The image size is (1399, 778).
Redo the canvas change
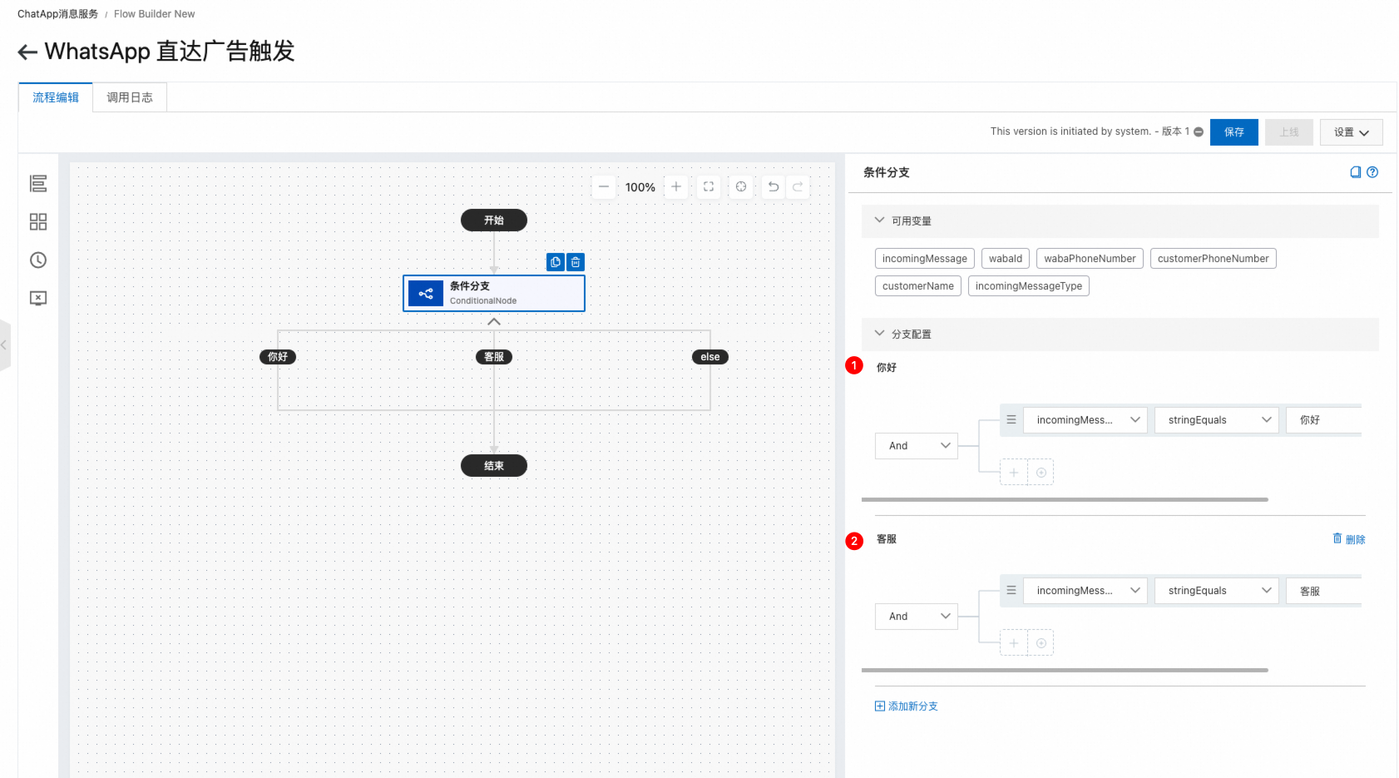(798, 186)
